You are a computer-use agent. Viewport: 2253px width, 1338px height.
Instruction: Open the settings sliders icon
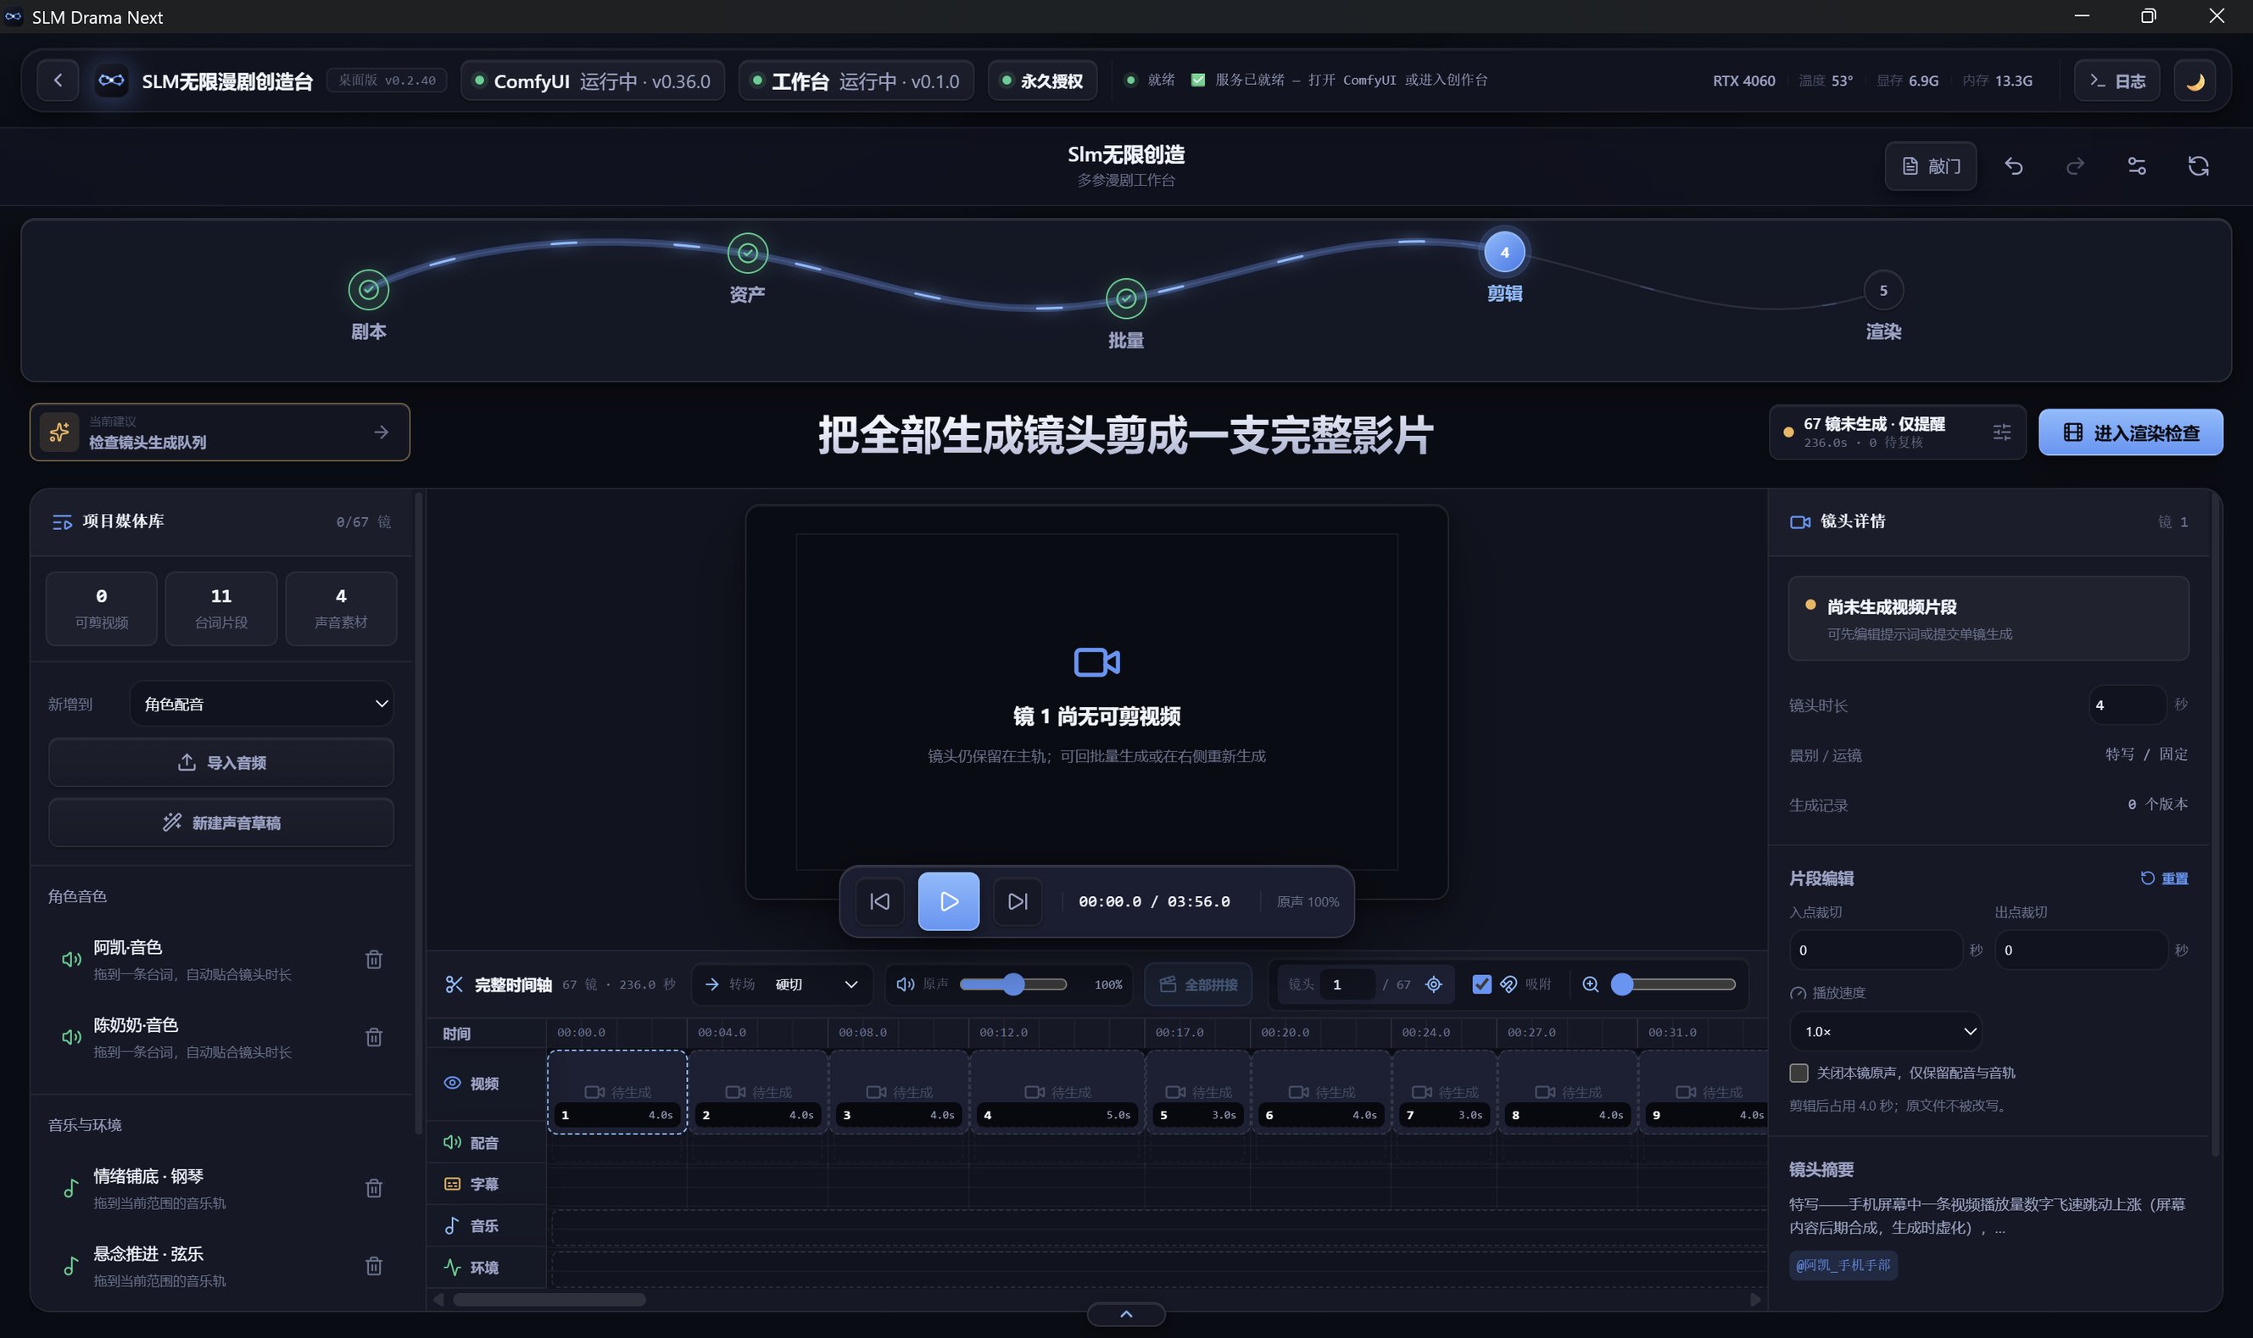pos(2136,166)
